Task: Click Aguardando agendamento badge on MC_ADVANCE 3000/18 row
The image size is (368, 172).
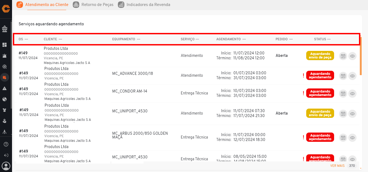Action: coord(320,75)
